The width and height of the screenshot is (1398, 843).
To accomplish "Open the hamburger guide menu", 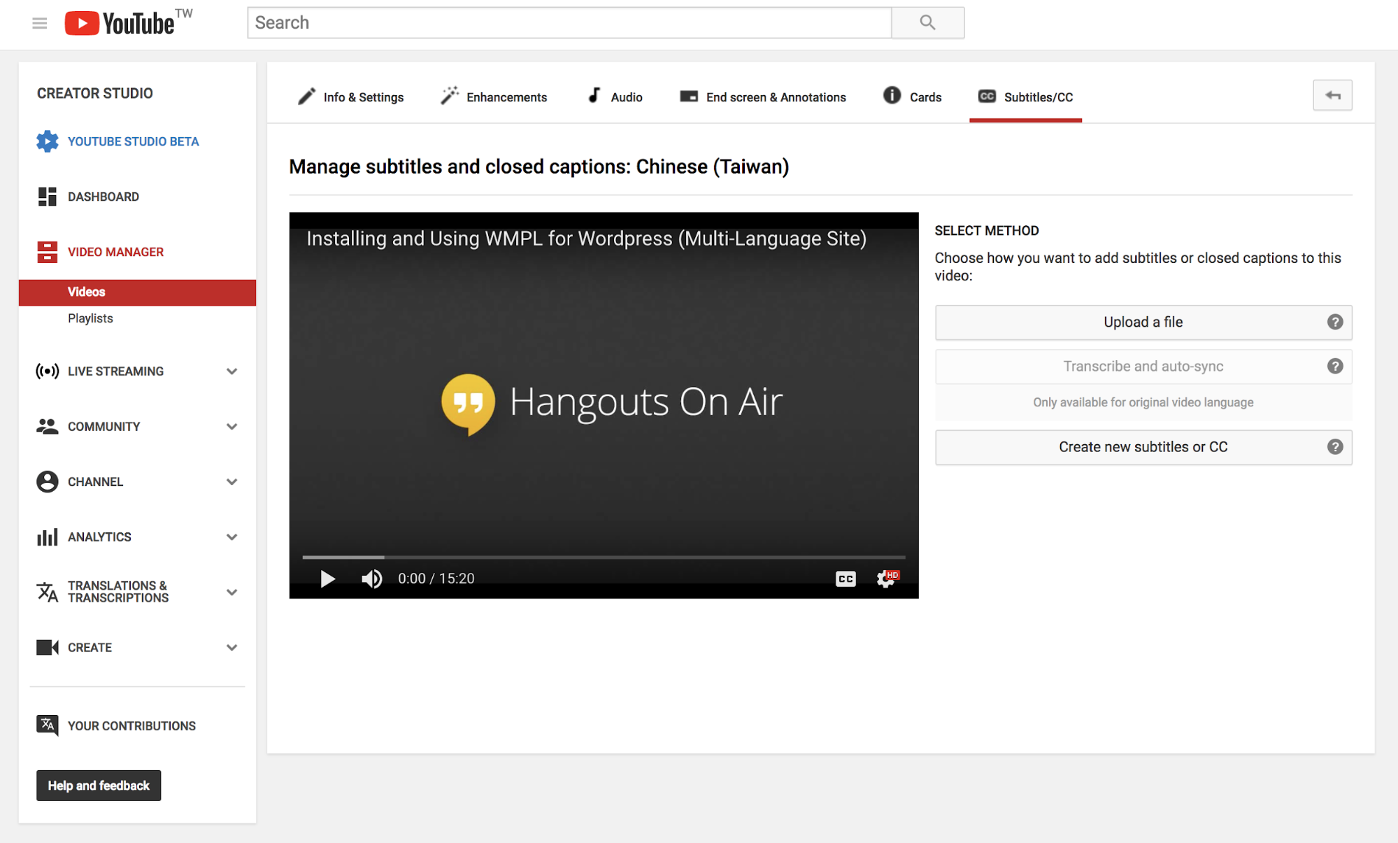I will [x=40, y=23].
